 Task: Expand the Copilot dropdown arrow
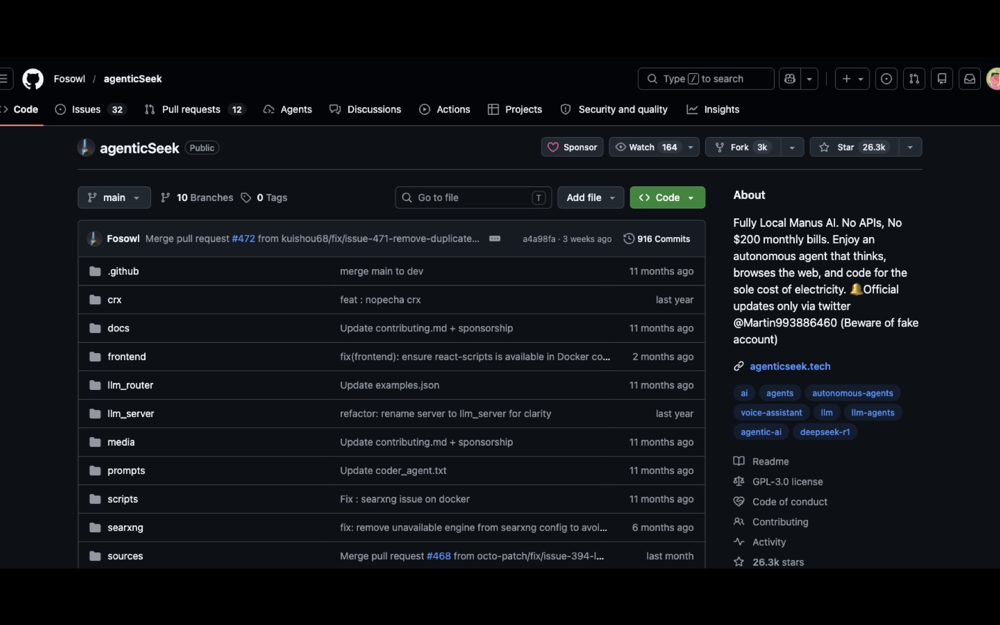(x=809, y=79)
